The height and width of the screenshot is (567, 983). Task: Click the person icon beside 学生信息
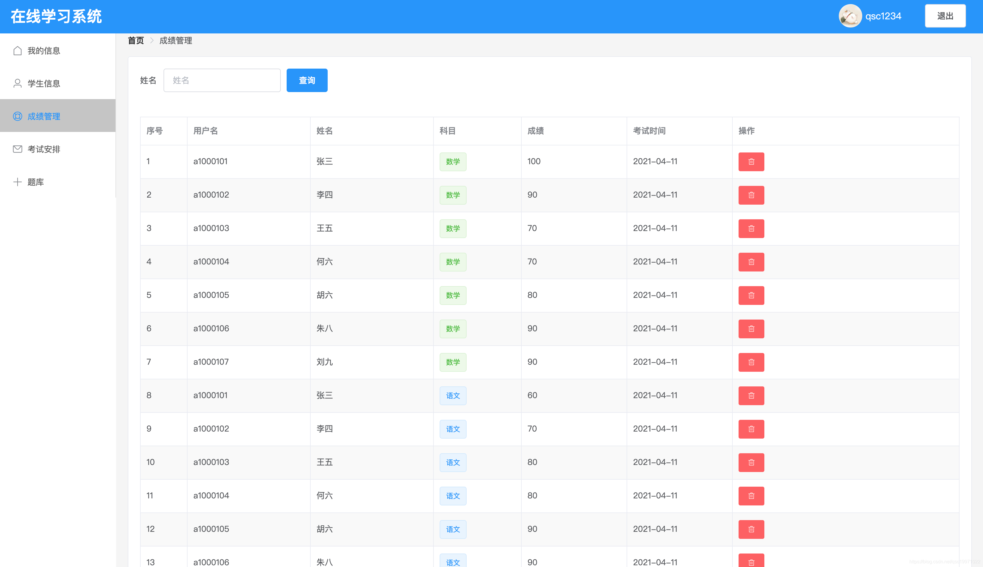tap(18, 83)
